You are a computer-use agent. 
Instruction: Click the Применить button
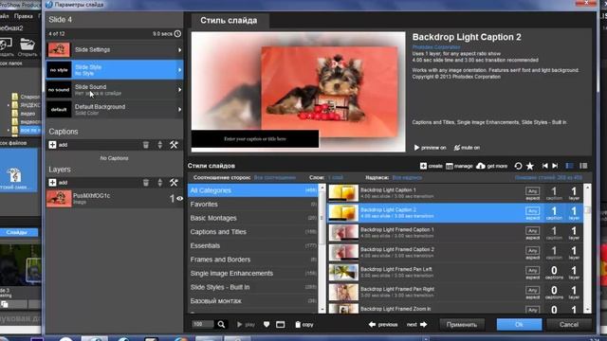point(462,324)
